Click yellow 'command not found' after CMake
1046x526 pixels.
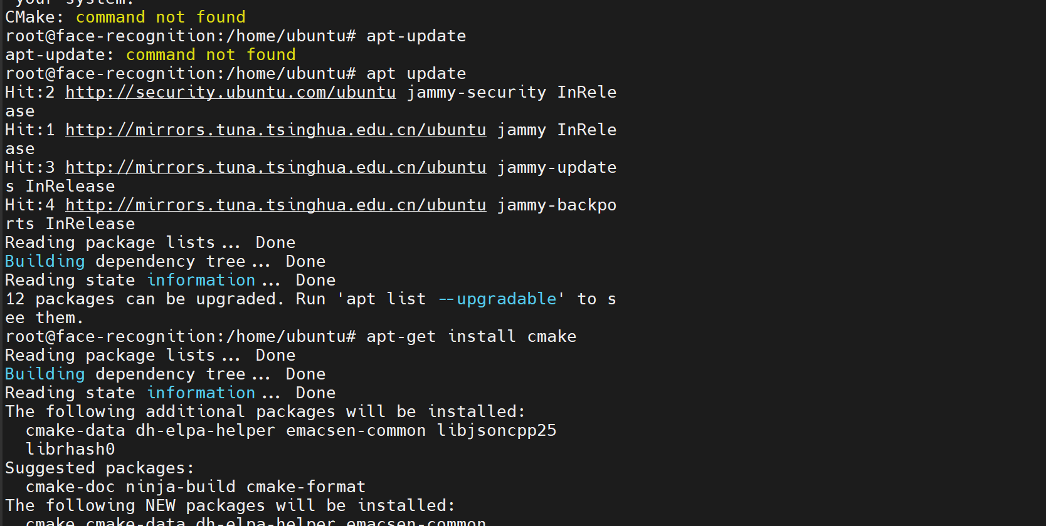click(160, 18)
